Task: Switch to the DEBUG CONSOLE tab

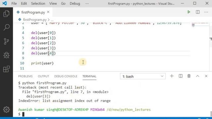Action: coord(66,76)
